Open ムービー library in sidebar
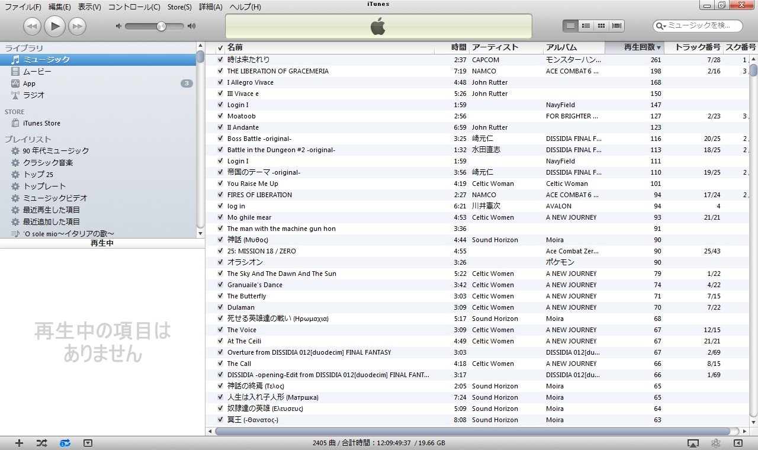The height and width of the screenshot is (450, 758). (98, 71)
